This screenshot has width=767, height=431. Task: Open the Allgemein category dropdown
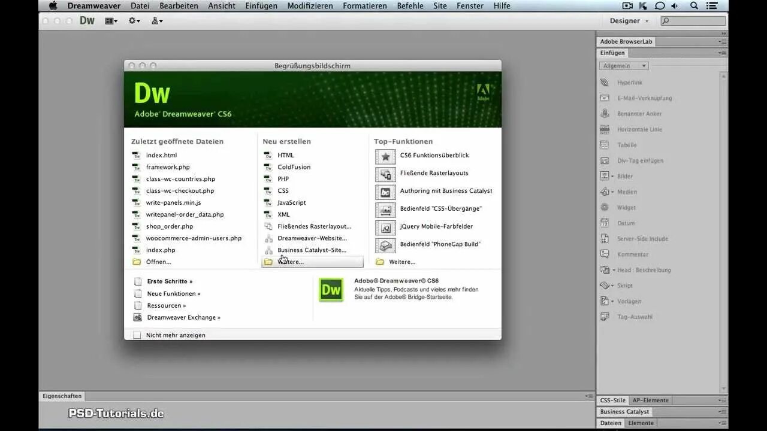point(624,66)
